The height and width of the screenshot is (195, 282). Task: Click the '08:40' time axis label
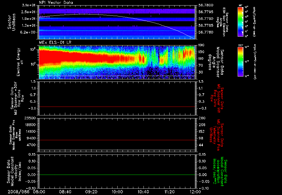pos(65,192)
